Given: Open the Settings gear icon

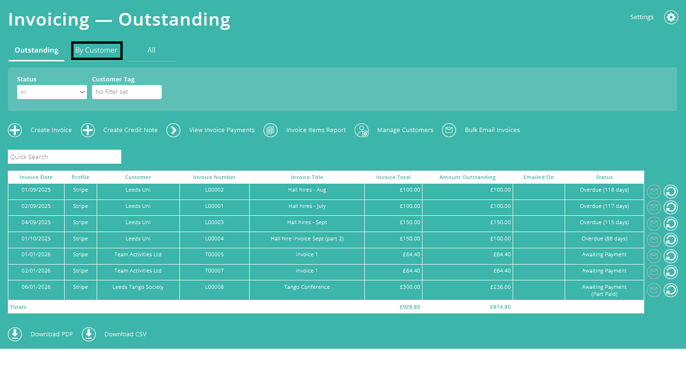Looking at the screenshot, I should 671,17.
